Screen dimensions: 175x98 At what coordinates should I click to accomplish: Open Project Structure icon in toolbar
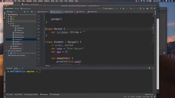point(148,8)
